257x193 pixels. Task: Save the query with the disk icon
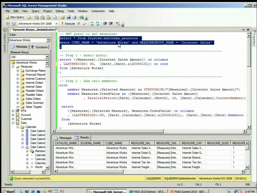pos(69,17)
